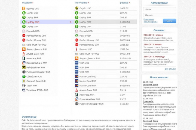
Task: Click the Pecunix USD icon in the получаете column
Action: click(x=76, y=49)
